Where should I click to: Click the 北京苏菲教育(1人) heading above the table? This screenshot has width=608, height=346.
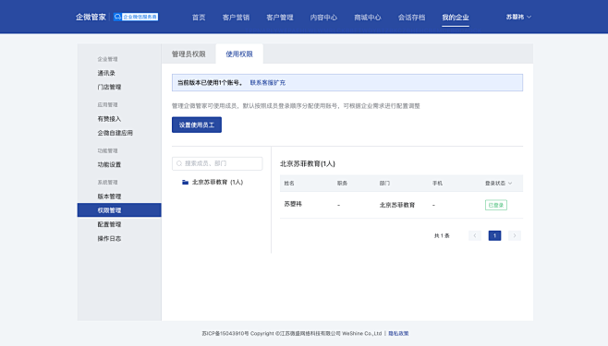click(x=308, y=163)
